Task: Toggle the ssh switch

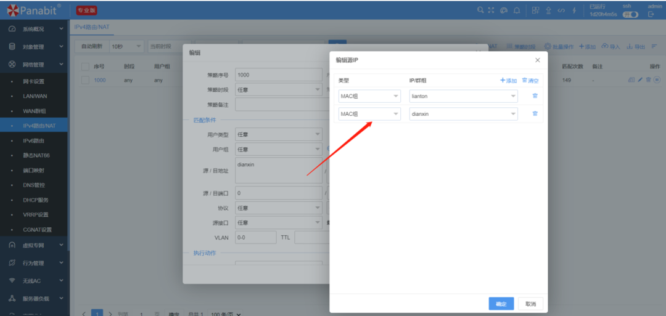Action: tap(630, 14)
